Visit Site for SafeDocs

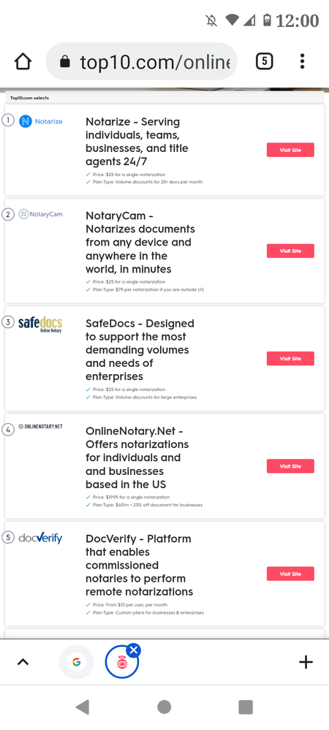coord(290,359)
